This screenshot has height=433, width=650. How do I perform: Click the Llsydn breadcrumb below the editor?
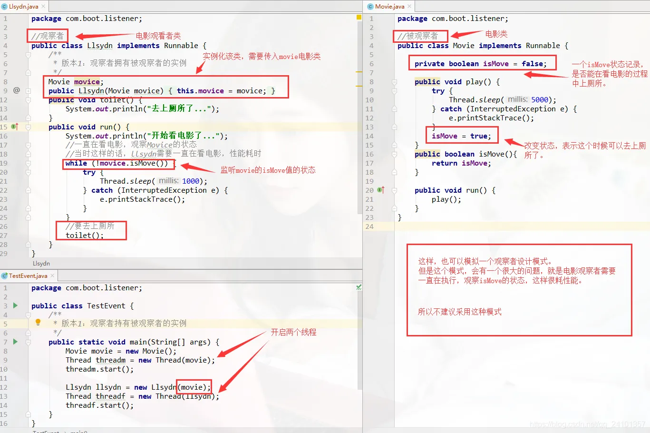pyautogui.click(x=41, y=263)
